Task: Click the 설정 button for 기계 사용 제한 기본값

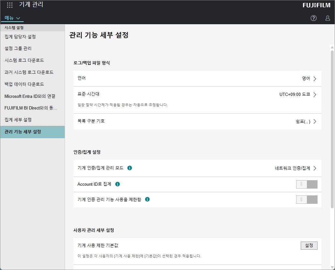Action: coord(309,245)
